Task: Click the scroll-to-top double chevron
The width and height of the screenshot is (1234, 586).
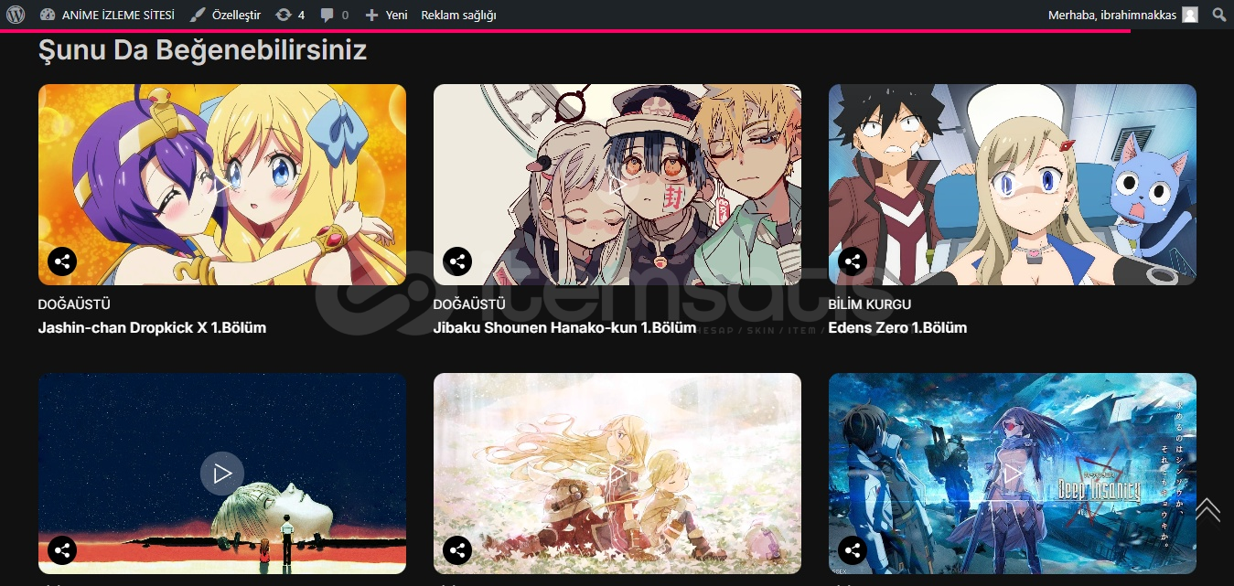Action: tap(1207, 510)
